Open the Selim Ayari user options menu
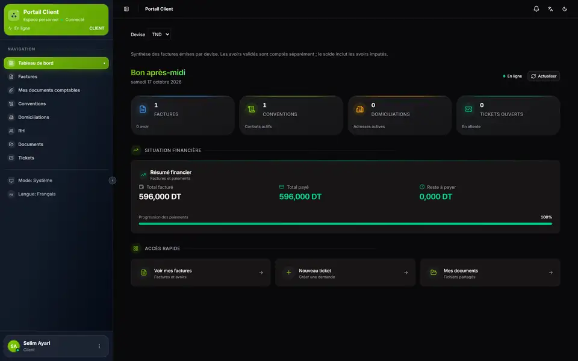The width and height of the screenshot is (578, 361). point(99,347)
